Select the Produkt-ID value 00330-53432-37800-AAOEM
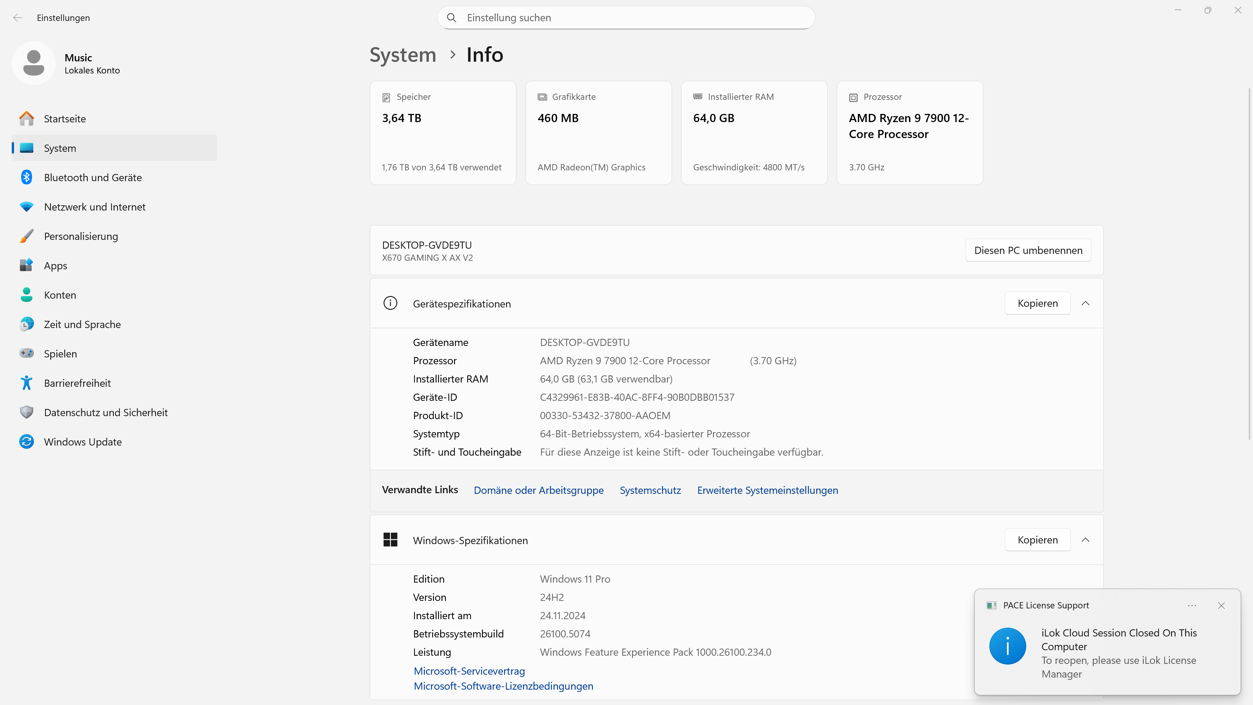This screenshot has width=1253, height=705. coord(605,415)
